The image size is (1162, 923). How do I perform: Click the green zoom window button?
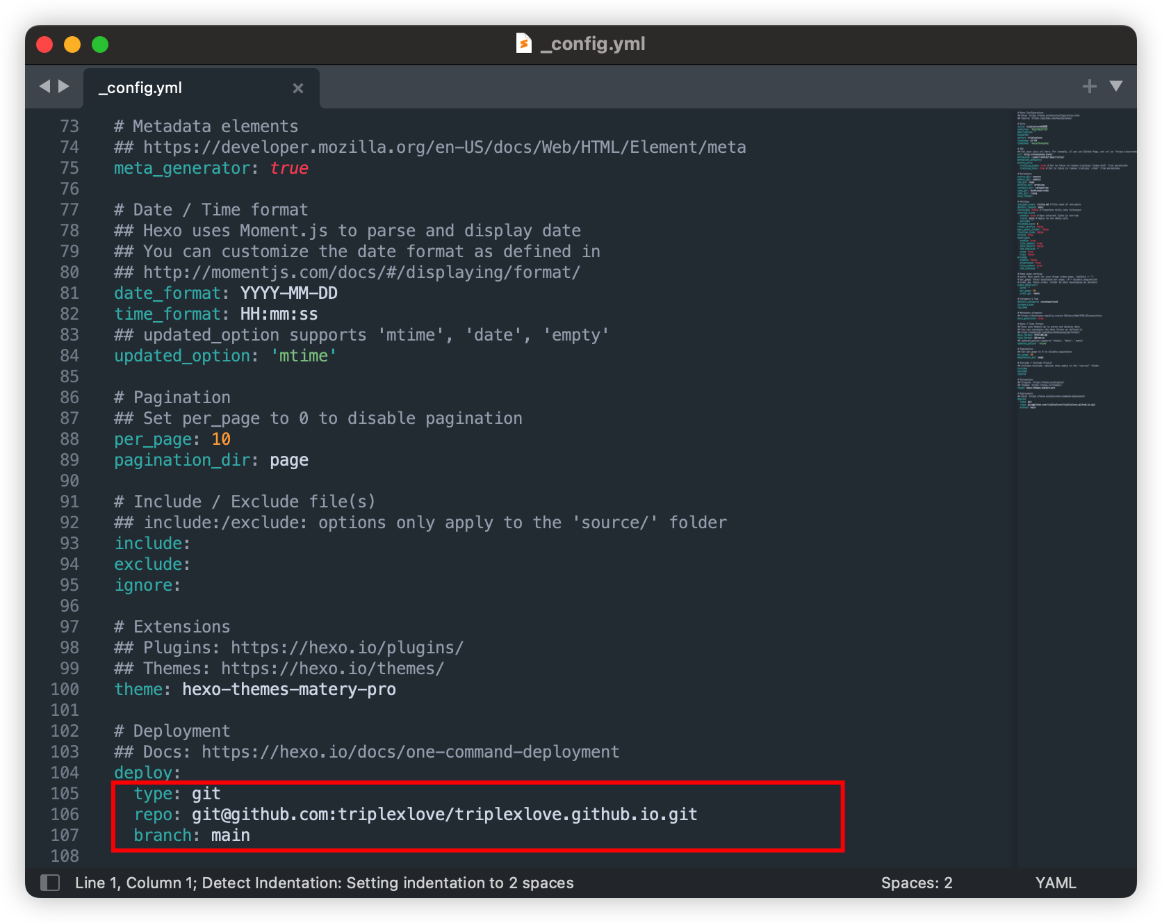click(x=100, y=44)
